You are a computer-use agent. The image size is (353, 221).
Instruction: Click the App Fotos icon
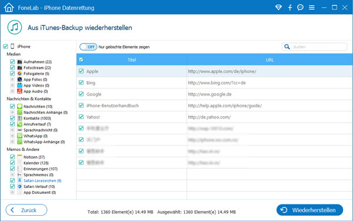(x=19, y=80)
